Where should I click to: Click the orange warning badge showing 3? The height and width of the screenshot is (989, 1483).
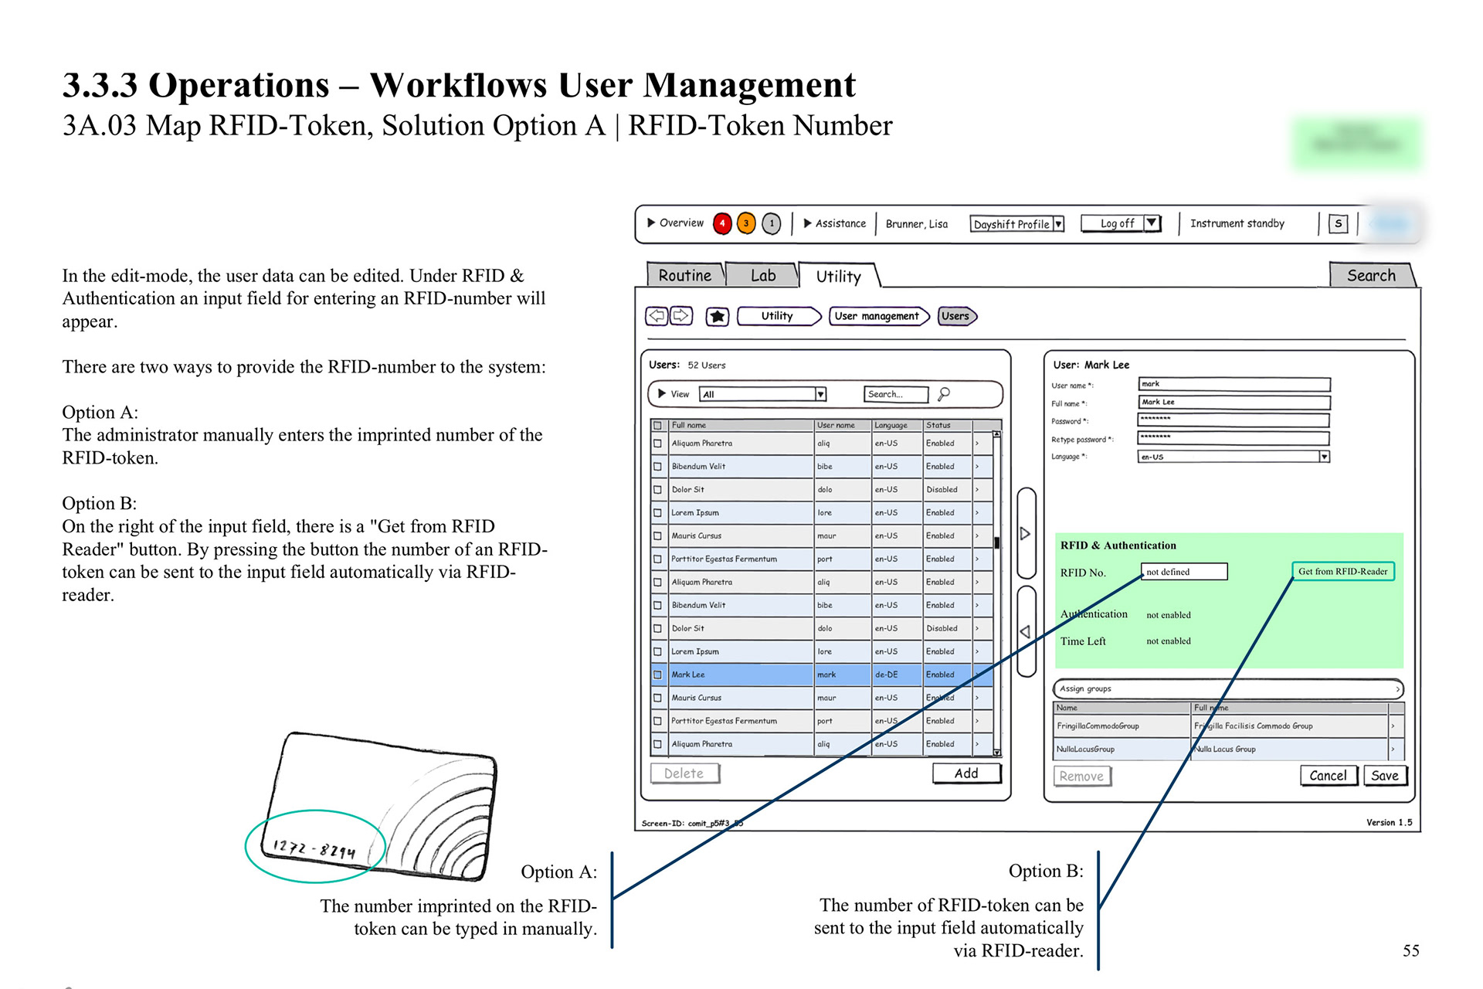746,223
